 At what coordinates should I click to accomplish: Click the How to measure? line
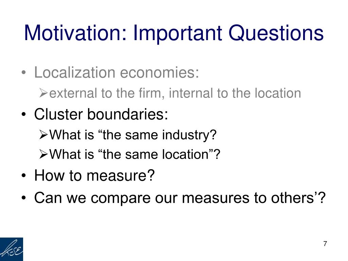pyautogui.click(x=94, y=175)
